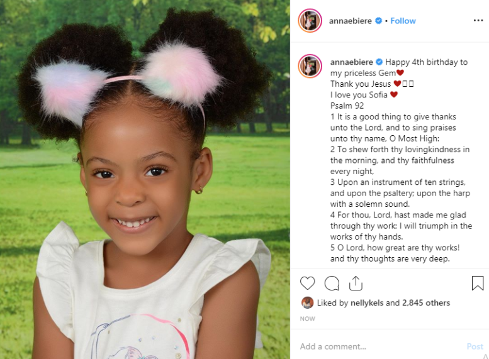Like the post with the heart icon
This screenshot has height=359, width=489.
tap(307, 284)
